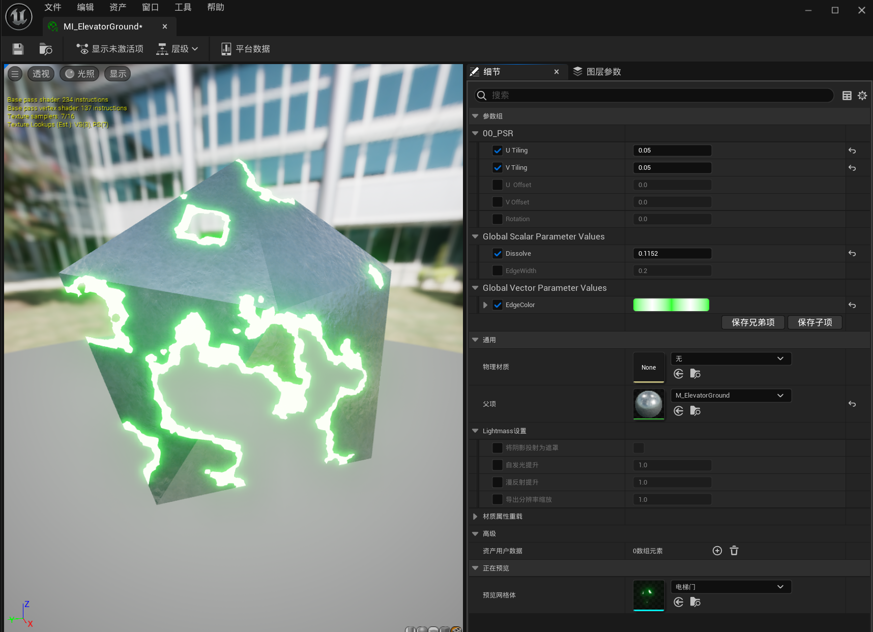Close the 细节 details tab
The image size is (873, 632).
tap(557, 72)
